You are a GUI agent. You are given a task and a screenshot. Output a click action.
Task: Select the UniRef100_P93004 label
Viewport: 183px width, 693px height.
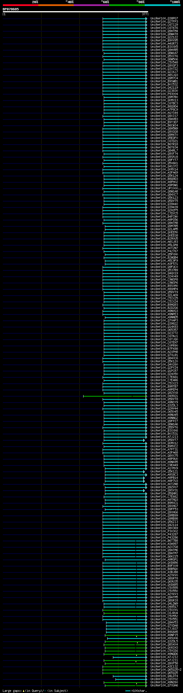164,94
